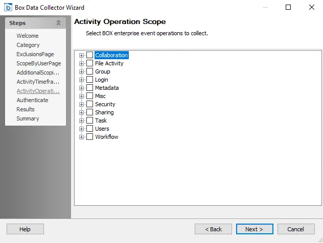Expand the Login tree node
The width and height of the screenshot is (323, 243).
coord(81,80)
